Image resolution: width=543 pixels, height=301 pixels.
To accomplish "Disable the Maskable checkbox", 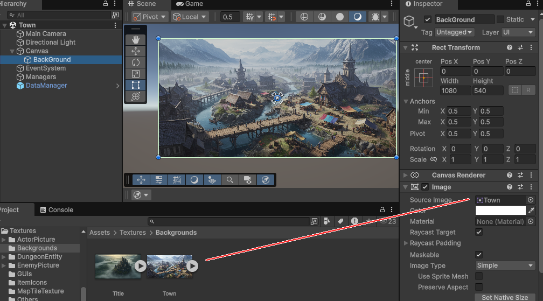I will [x=479, y=254].
